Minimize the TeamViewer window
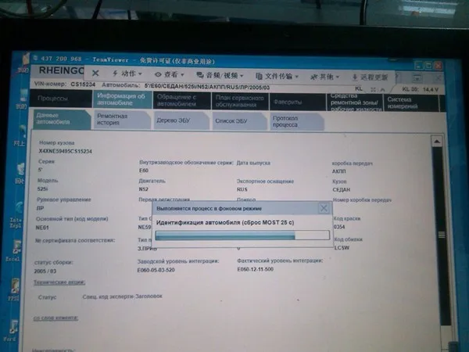 (419, 65)
